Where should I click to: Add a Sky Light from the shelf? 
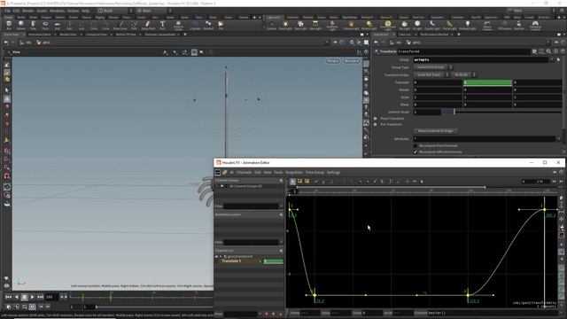[405, 26]
